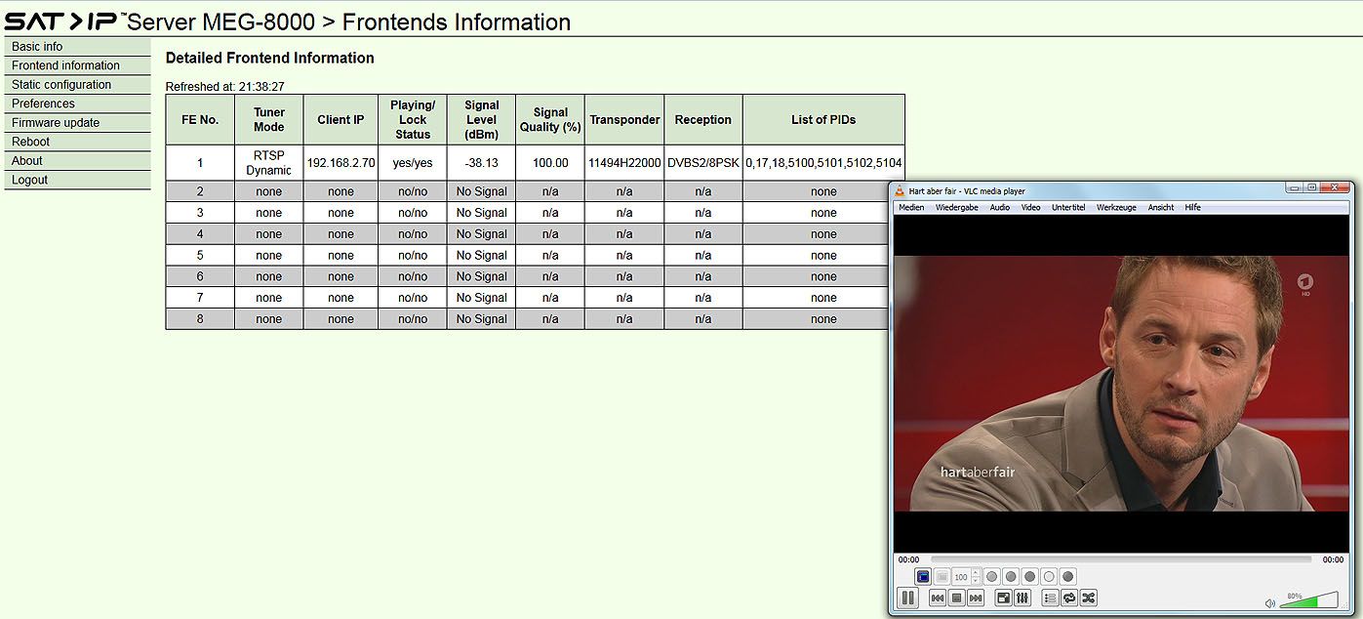Viewport: 1363px width, 619px height.
Task: Click the 100.00 signal quality value
Action: (x=550, y=163)
